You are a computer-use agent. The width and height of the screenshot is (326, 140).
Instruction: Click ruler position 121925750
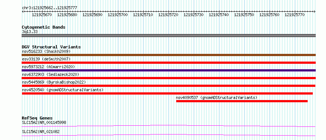[x=244, y=15]
